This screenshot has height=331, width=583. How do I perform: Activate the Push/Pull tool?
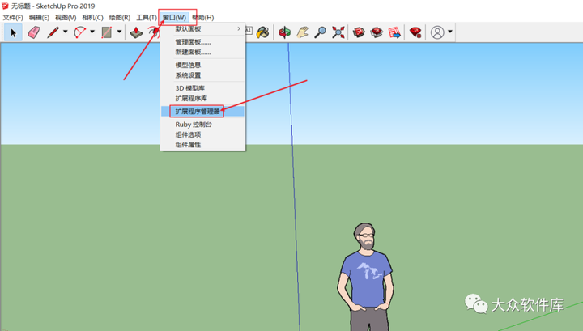pyautogui.click(x=136, y=32)
